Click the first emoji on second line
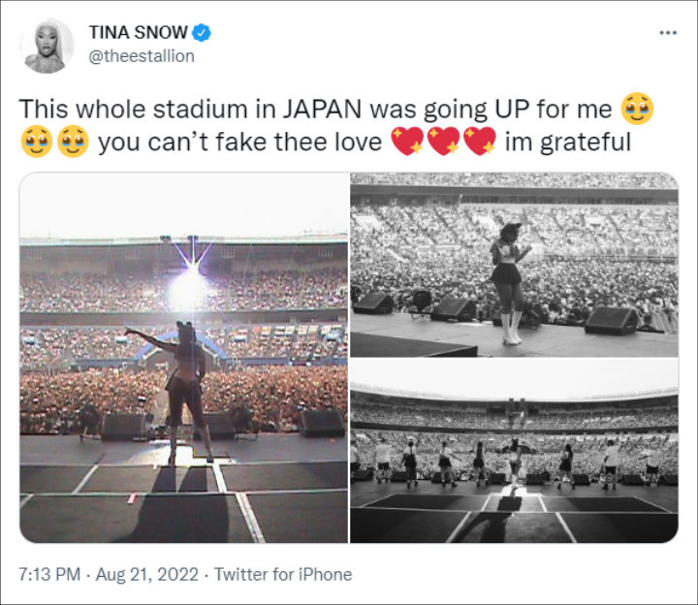Image resolution: width=698 pixels, height=605 pixels. (x=37, y=142)
